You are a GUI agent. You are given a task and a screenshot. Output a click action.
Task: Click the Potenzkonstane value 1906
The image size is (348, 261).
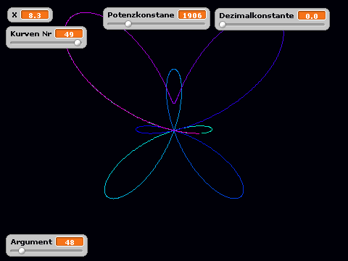192,15
